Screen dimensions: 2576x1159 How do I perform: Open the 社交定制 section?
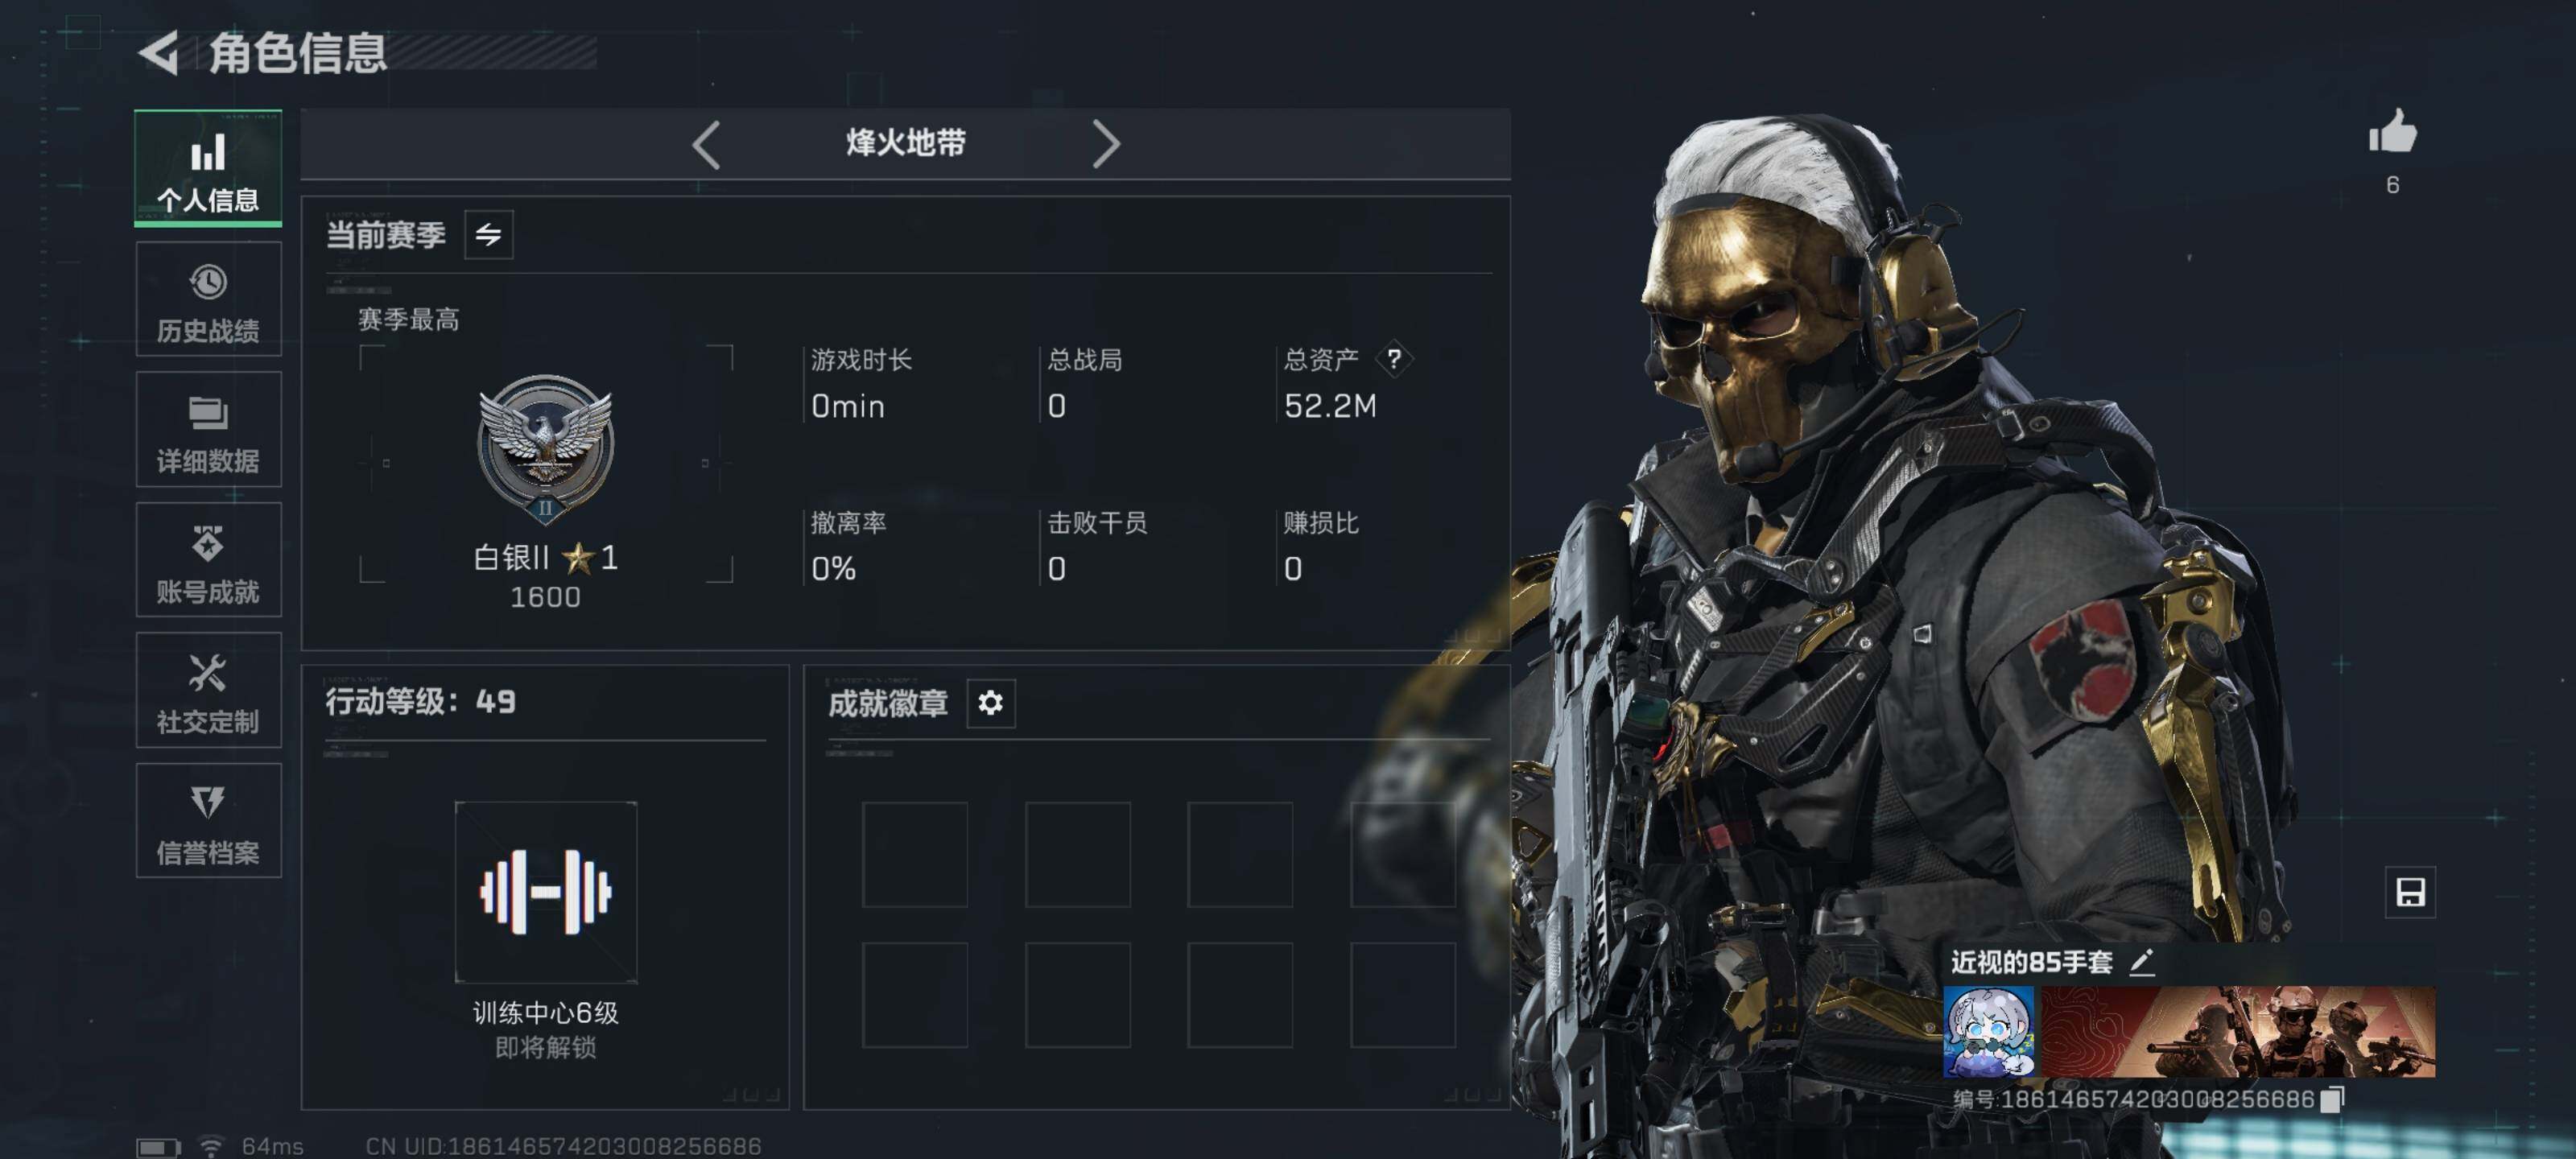208,690
